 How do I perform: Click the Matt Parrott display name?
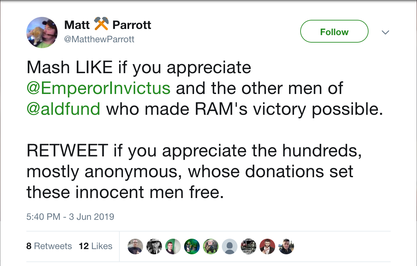(x=108, y=25)
